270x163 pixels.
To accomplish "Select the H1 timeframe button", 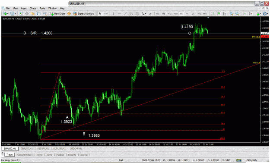I will pos(181,14).
